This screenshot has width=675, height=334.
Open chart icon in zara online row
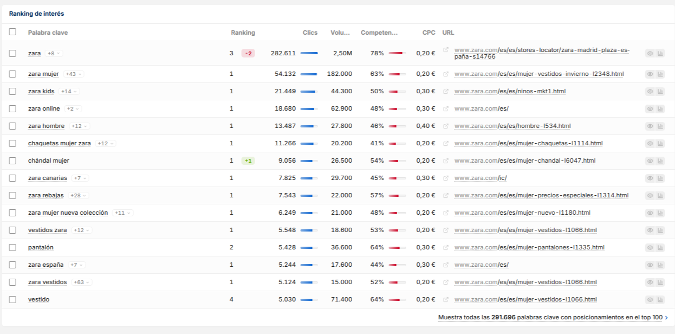pos(660,108)
